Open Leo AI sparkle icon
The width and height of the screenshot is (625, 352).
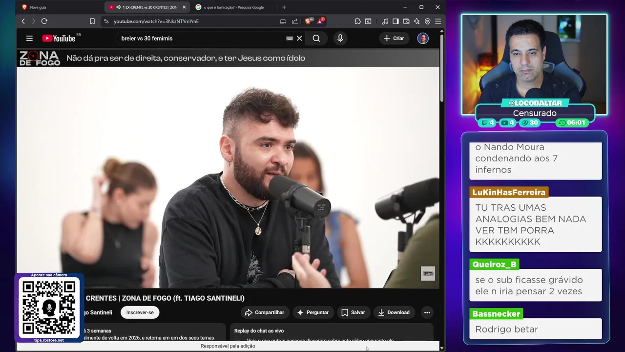tap(417, 21)
